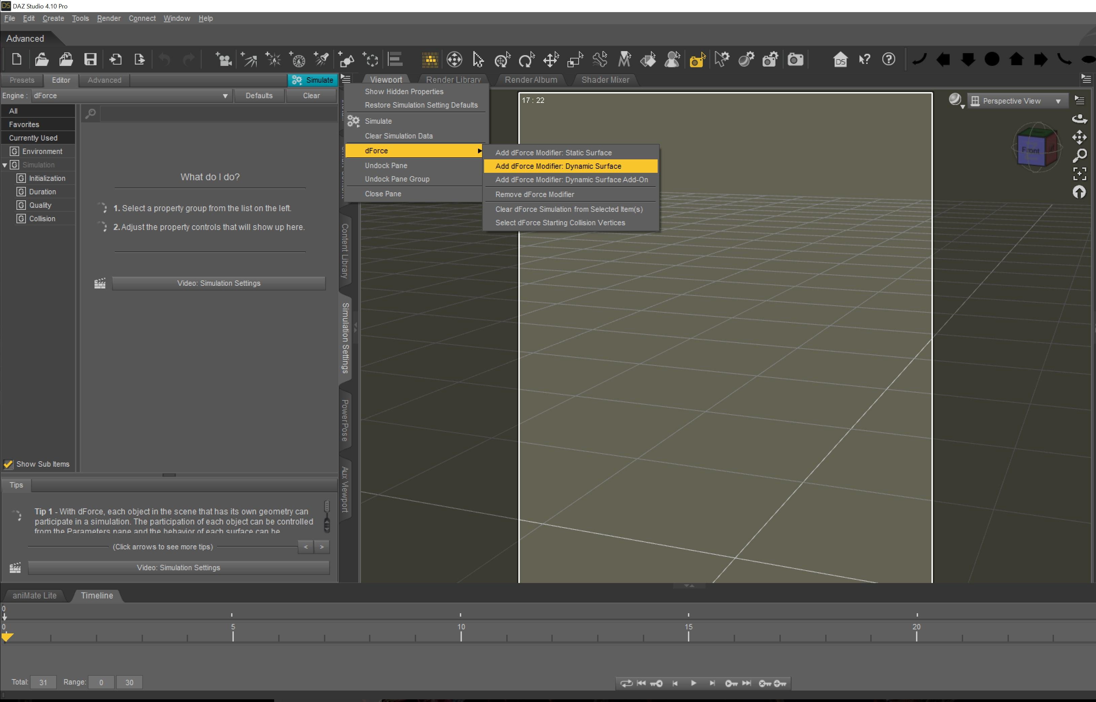This screenshot has width=1096, height=702.
Task: Click the Render camera icon
Action: (x=795, y=59)
